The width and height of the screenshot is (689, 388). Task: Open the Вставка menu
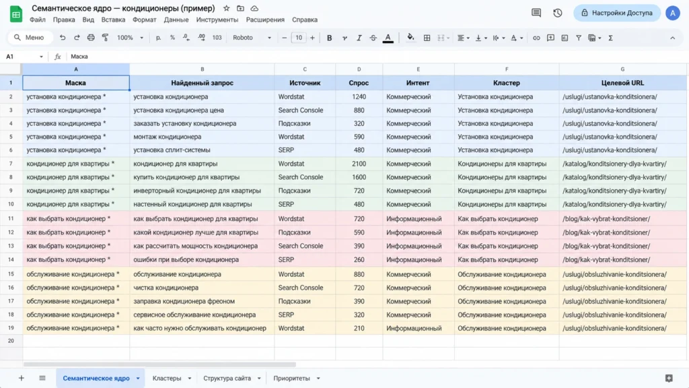(113, 20)
